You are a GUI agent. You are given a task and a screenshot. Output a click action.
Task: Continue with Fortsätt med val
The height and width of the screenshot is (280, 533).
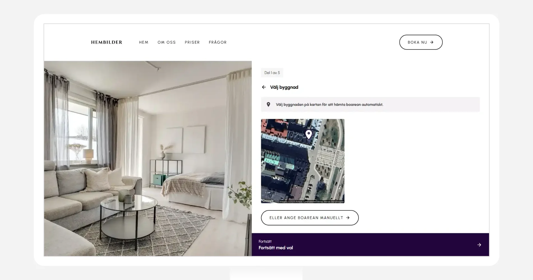pos(370,245)
